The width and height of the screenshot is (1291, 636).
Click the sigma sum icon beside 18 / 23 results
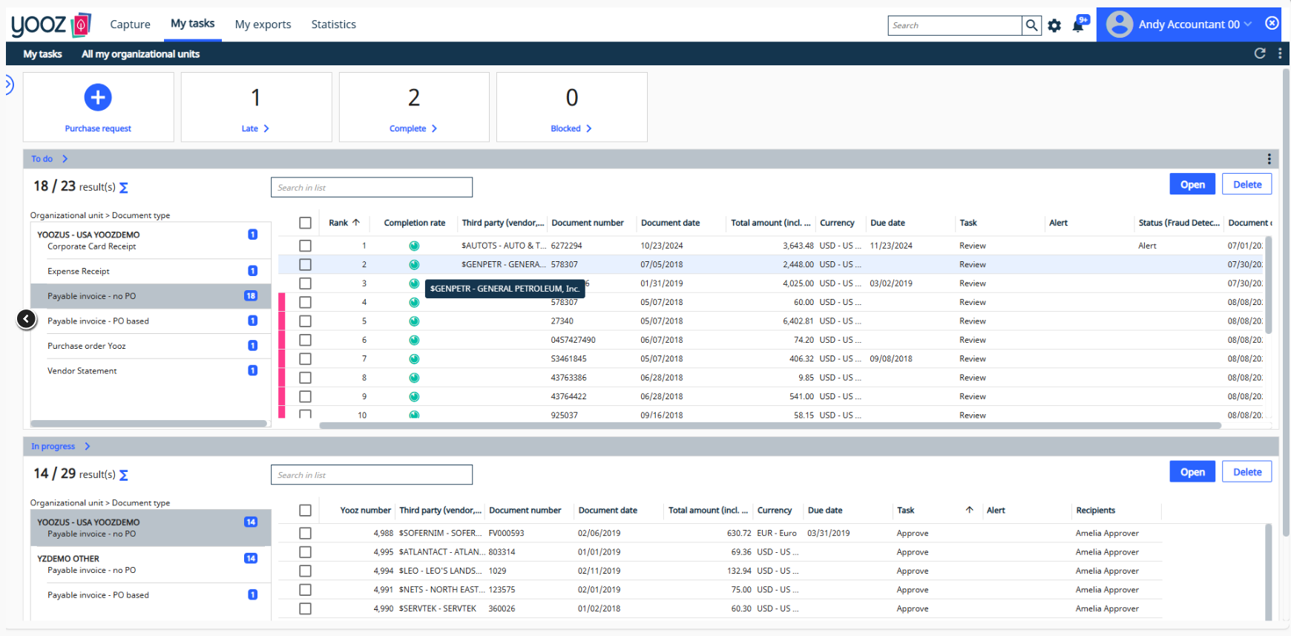click(x=124, y=188)
